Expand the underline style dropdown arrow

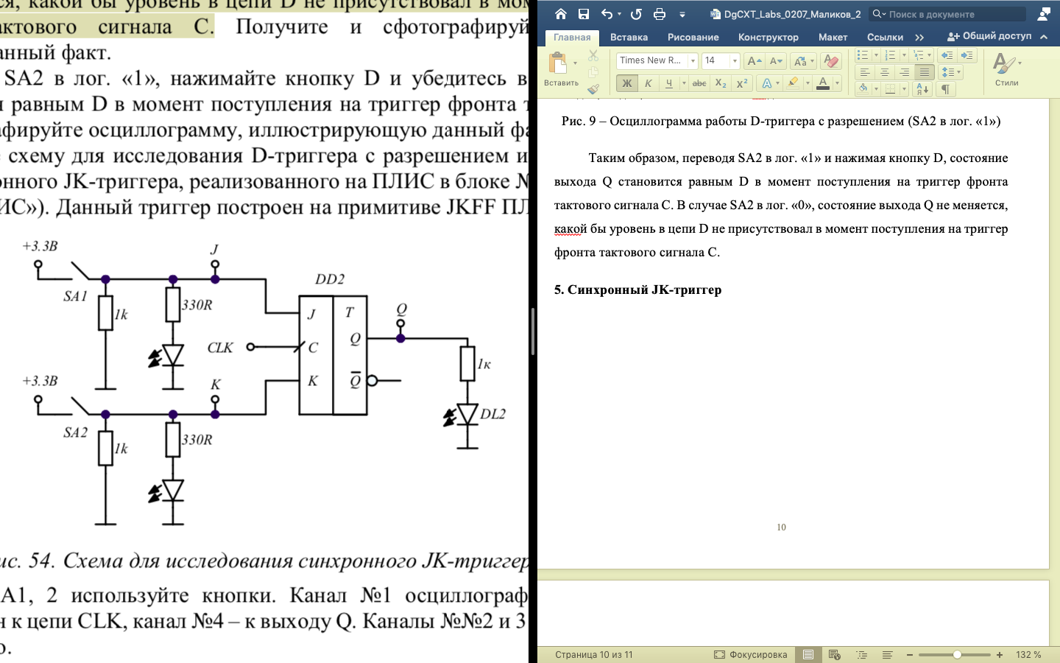tap(684, 83)
